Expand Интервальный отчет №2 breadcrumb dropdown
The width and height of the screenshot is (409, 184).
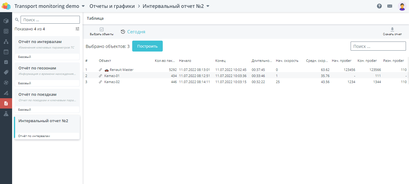(x=208, y=6)
